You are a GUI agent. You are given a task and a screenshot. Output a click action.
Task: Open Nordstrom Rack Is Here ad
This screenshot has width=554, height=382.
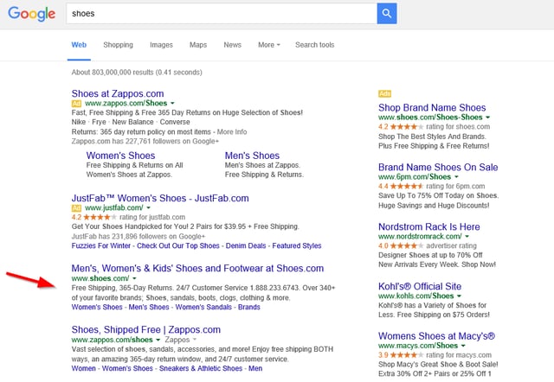tap(429, 226)
